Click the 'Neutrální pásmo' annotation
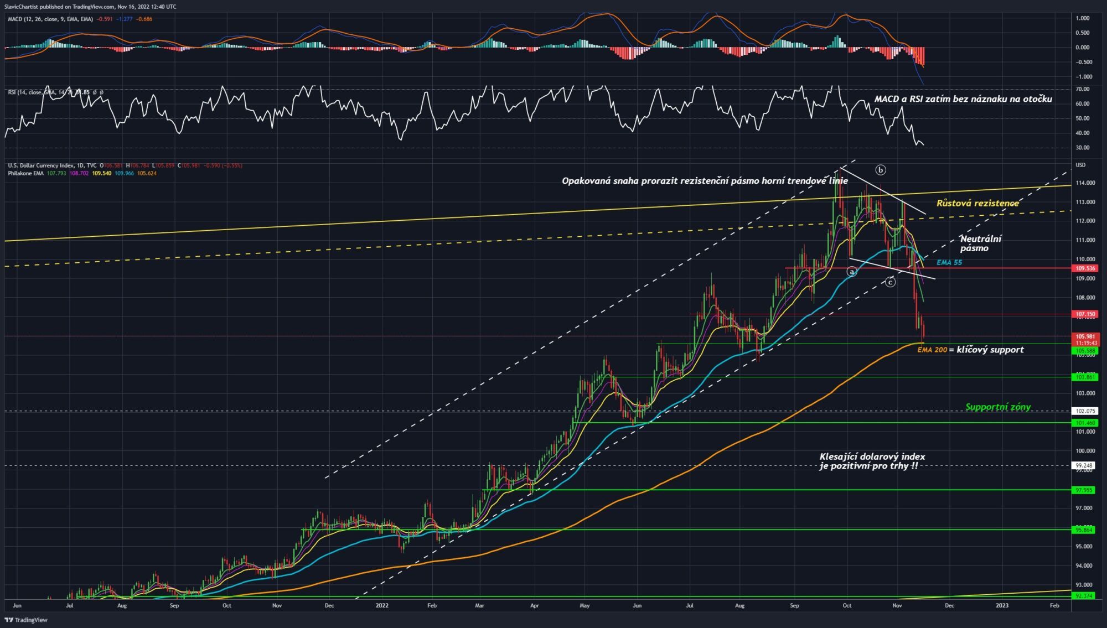Image resolution: width=1107 pixels, height=628 pixels. (980, 243)
